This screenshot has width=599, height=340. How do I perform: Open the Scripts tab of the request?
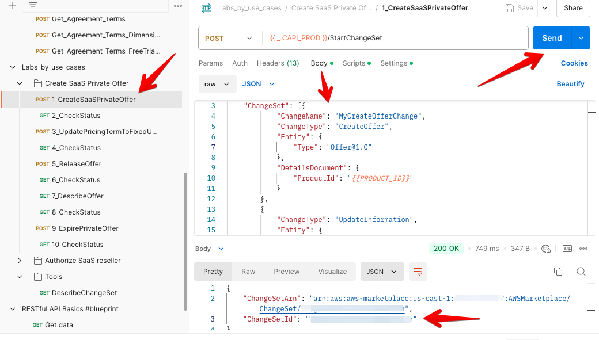[353, 63]
